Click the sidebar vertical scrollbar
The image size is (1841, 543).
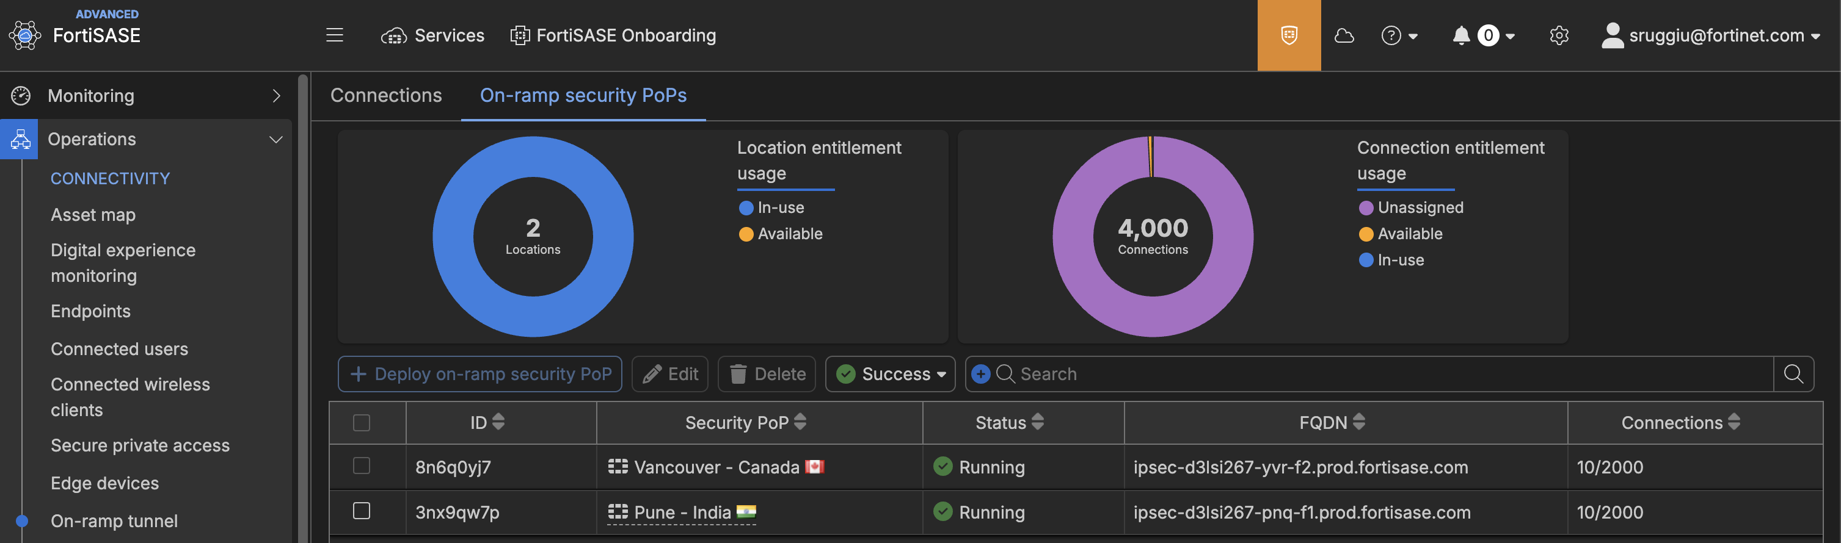pos(303,307)
